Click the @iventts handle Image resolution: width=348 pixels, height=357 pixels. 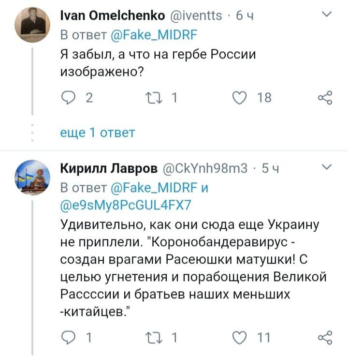[x=198, y=16]
